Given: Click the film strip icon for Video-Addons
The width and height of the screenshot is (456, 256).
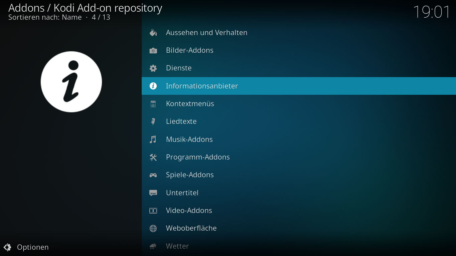Looking at the screenshot, I should pos(153,211).
